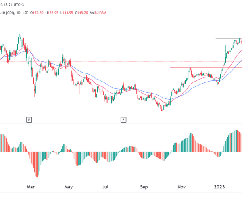Click the earnings E marker near March
Image resolution: width=242 pixels, height=203 pixels.
(29, 120)
